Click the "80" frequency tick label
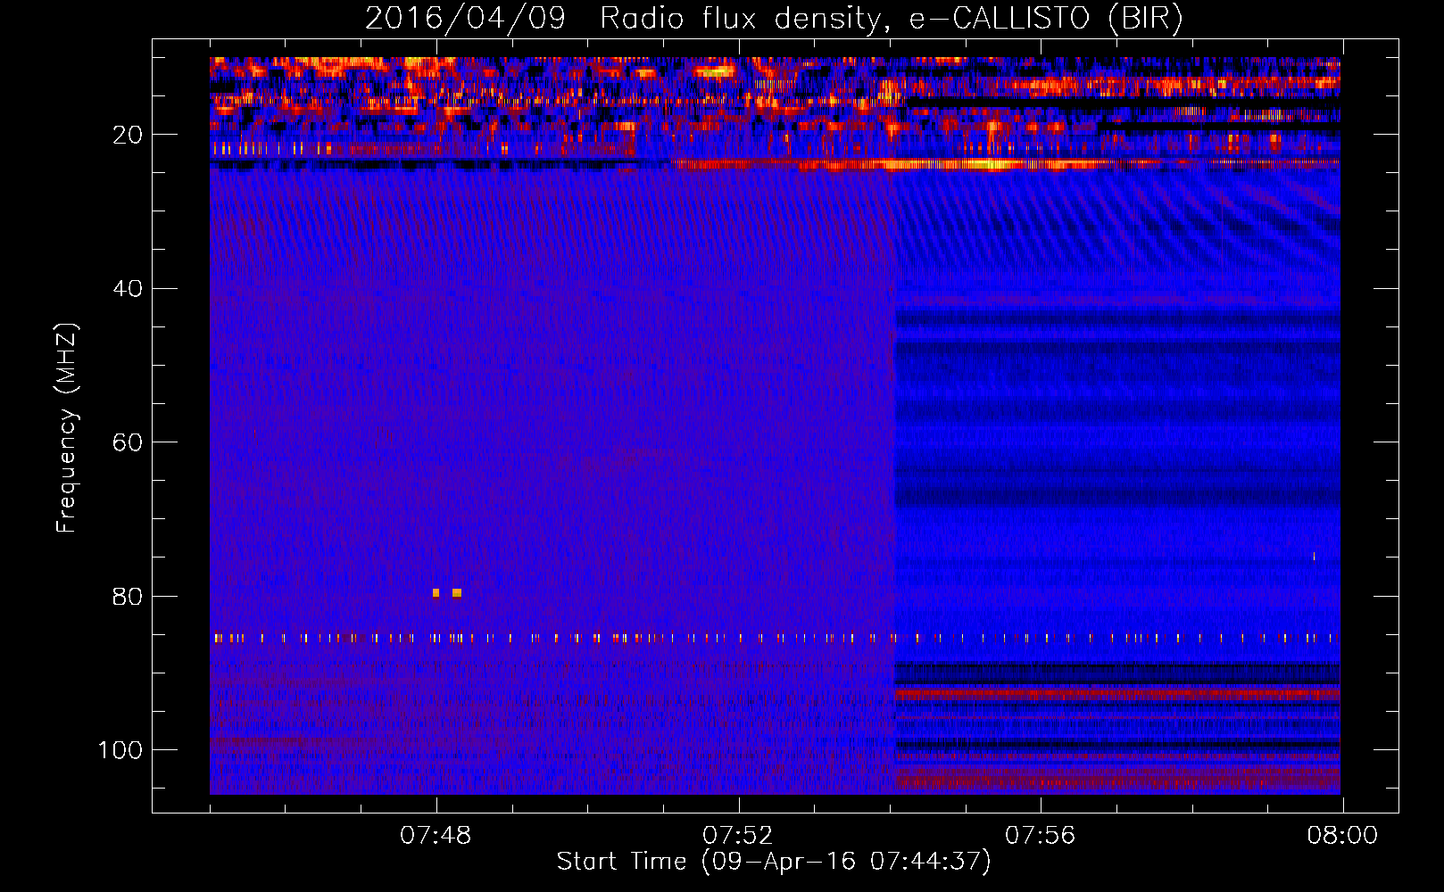 [x=128, y=597]
